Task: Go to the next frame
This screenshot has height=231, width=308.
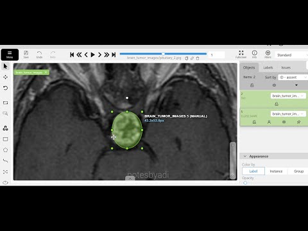Action: coord(99,55)
